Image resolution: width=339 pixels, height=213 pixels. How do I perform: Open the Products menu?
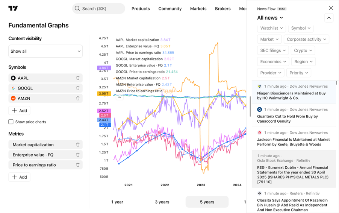(x=141, y=9)
